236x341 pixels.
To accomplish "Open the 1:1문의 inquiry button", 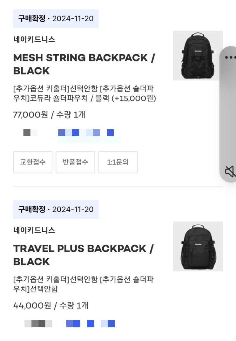I will pos(118,162).
